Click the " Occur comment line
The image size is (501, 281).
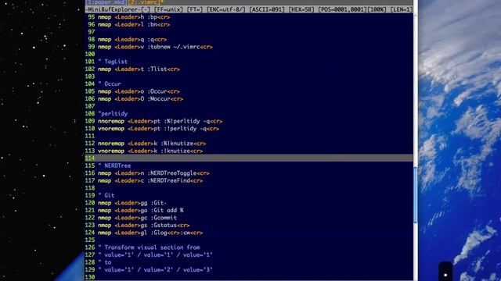coord(110,84)
